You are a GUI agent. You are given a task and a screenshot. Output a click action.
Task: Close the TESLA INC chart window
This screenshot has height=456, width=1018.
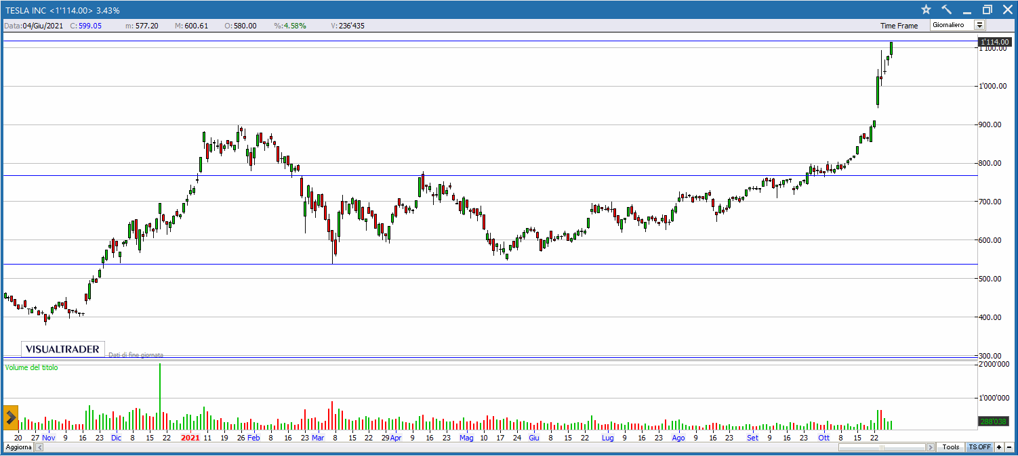(1006, 9)
